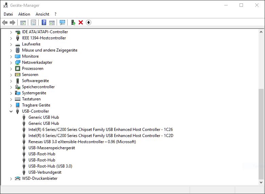Select the Speichercontroller label
The height and width of the screenshot is (194, 265).
point(38,87)
